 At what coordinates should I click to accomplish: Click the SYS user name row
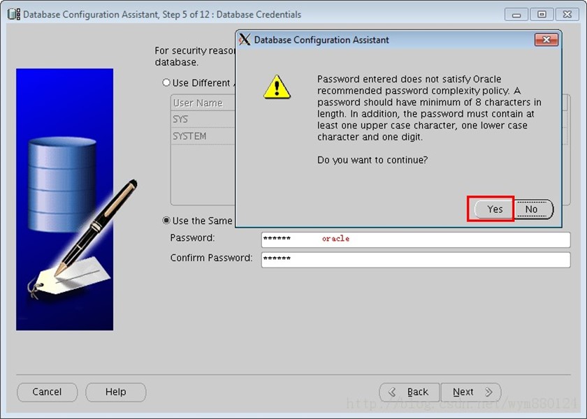[x=203, y=119]
